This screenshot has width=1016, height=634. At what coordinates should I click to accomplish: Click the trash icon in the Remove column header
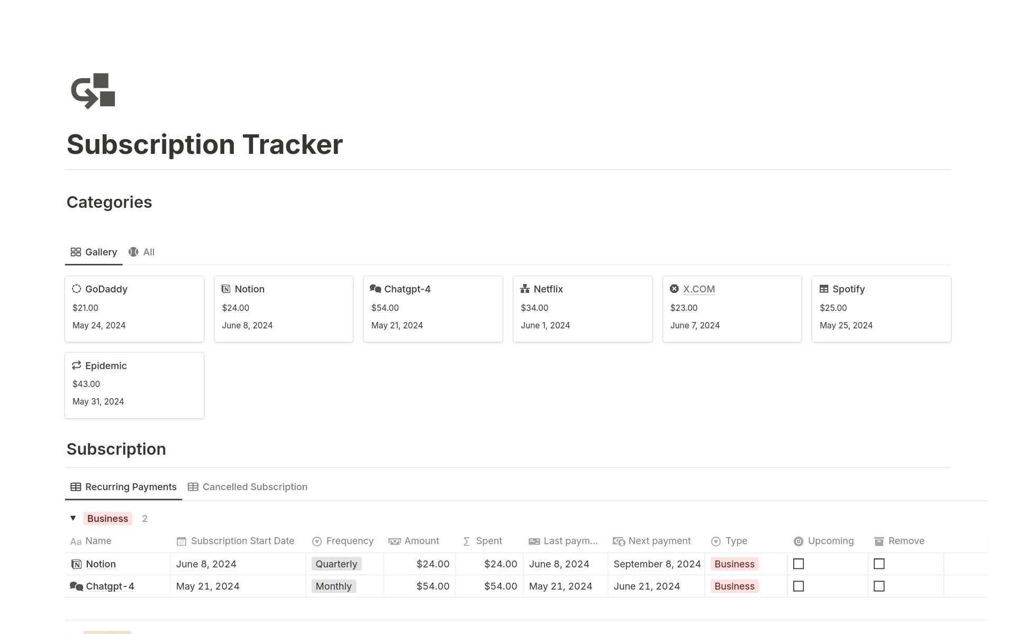[x=879, y=541]
